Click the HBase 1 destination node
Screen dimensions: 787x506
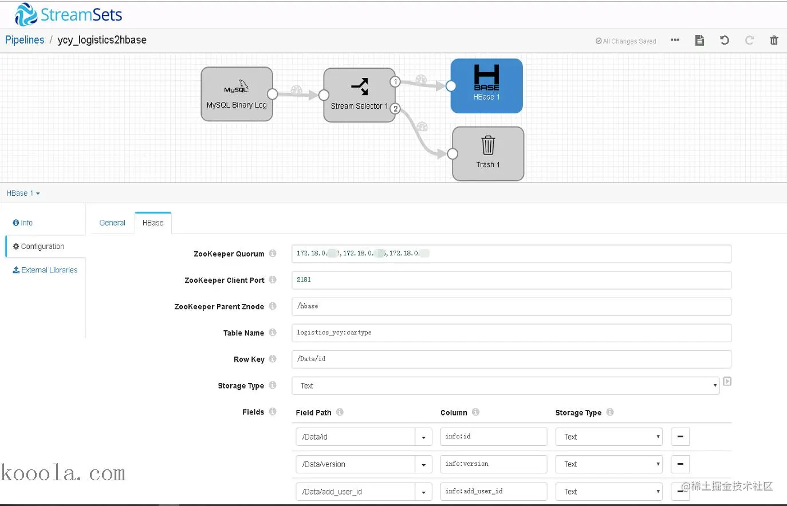click(486, 86)
